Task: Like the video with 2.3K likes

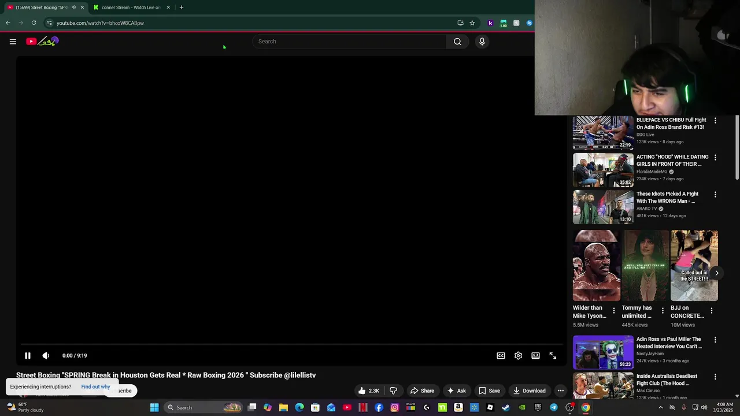Action: 368,391
